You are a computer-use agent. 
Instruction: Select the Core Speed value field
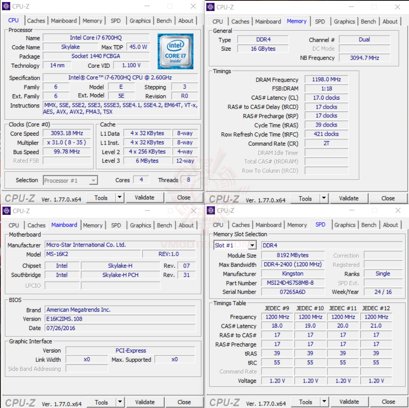pyautogui.click(x=67, y=133)
